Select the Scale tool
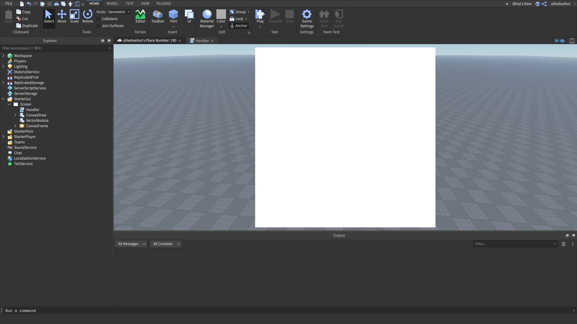Image resolution: width=577 pixels, height=324 pixels. pyautogui.click(x=74, y=17)
